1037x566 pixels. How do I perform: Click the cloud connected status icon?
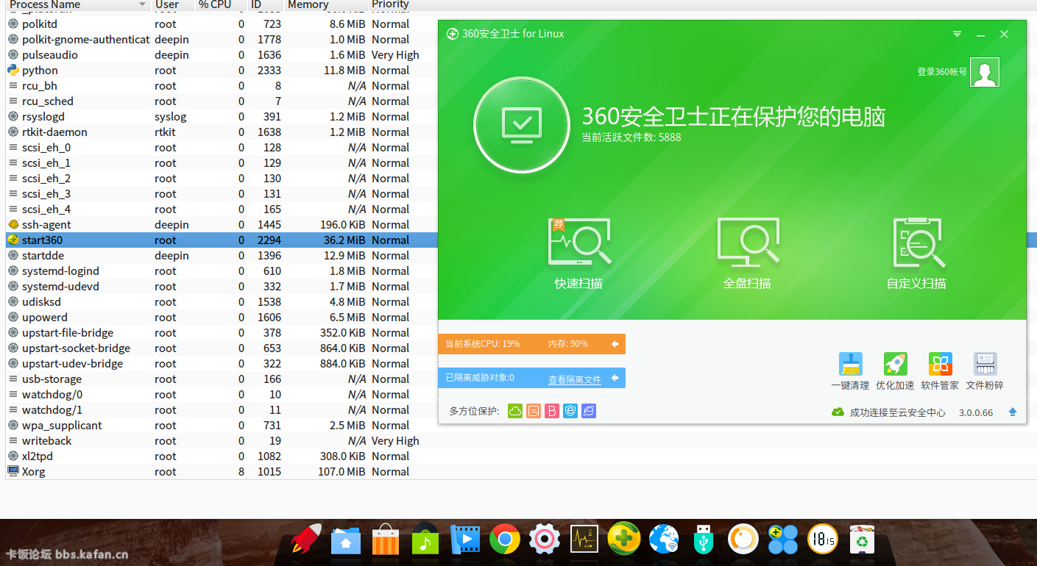[x=838, y=412]
